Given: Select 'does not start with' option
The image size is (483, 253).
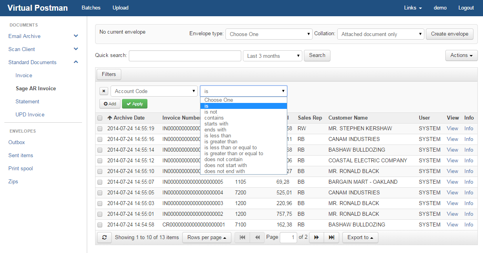Looking at the screenshot, I should 225,165.
